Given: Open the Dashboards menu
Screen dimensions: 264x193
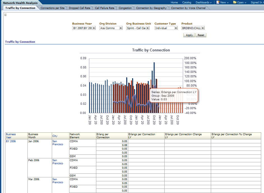Looking at the screenshot, I should [x=203, y=2].
